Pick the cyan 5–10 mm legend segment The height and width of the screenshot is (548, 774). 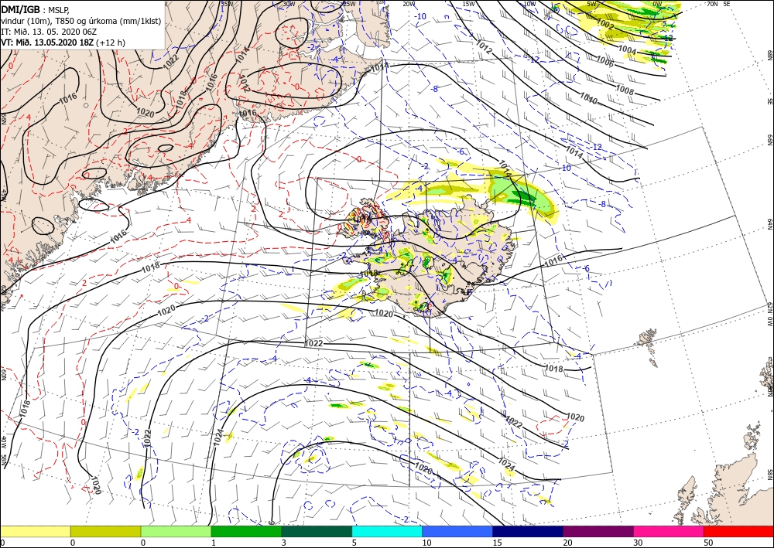click(x=387, y=531)
